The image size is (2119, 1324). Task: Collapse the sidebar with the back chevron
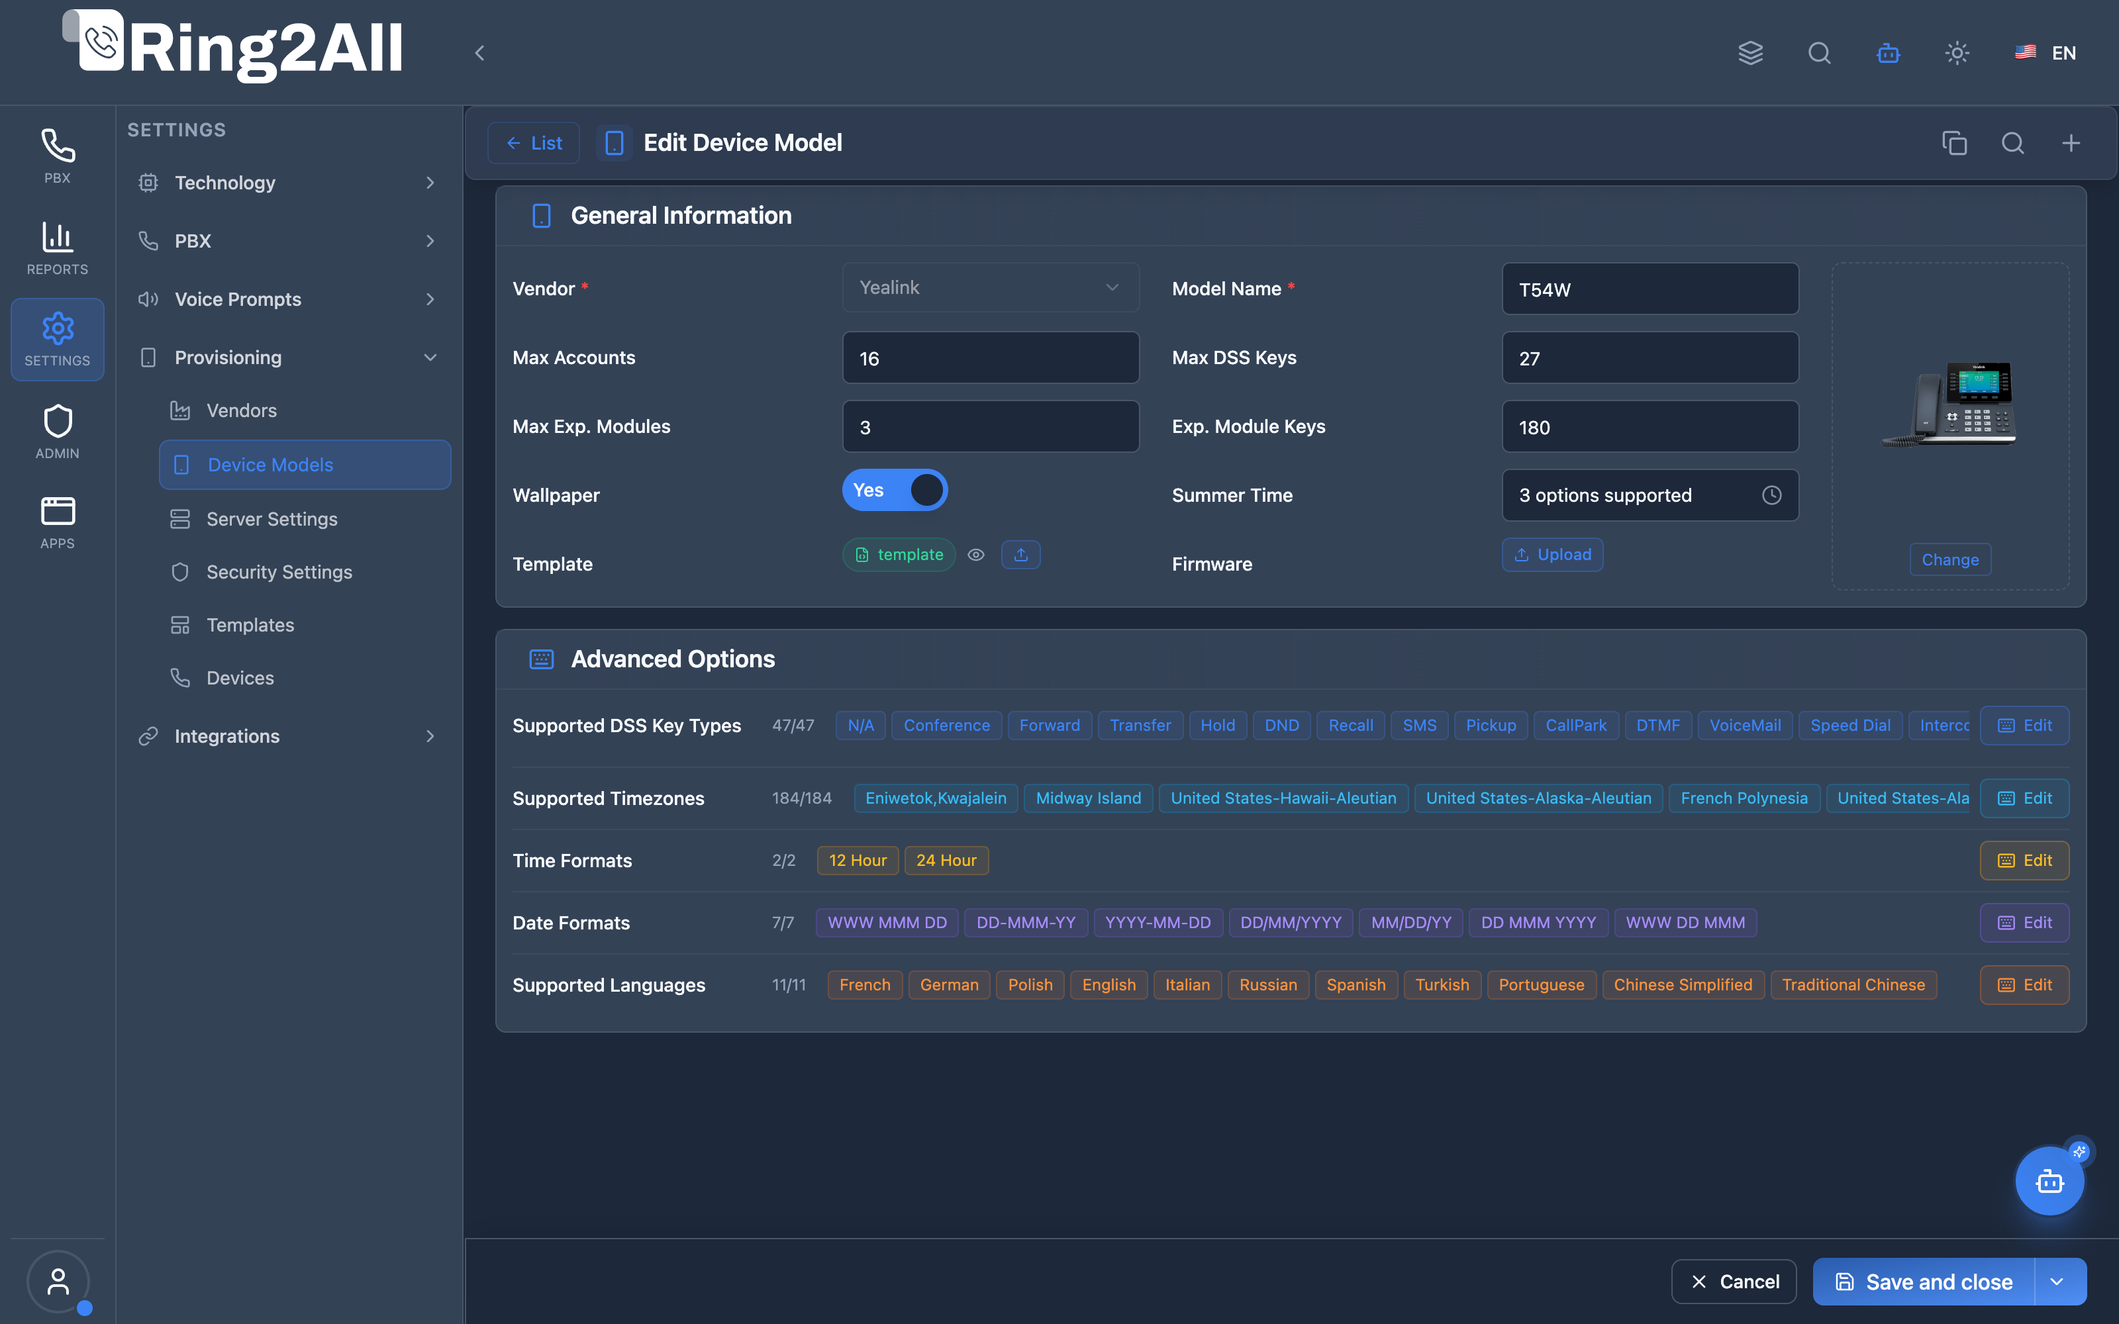pyautogui.click(x=479, y=52)
